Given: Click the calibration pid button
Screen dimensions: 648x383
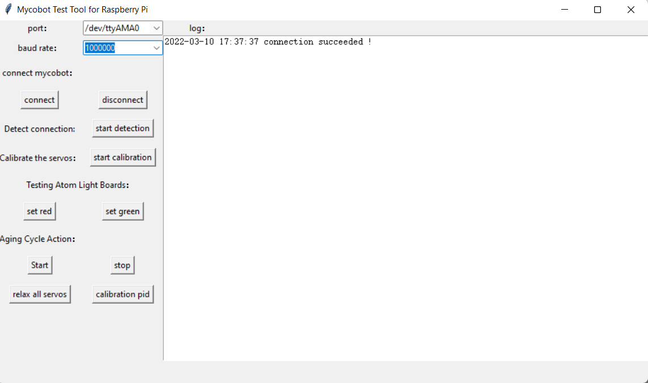Looking at the screenshot, I should click(x=122, y=294).
